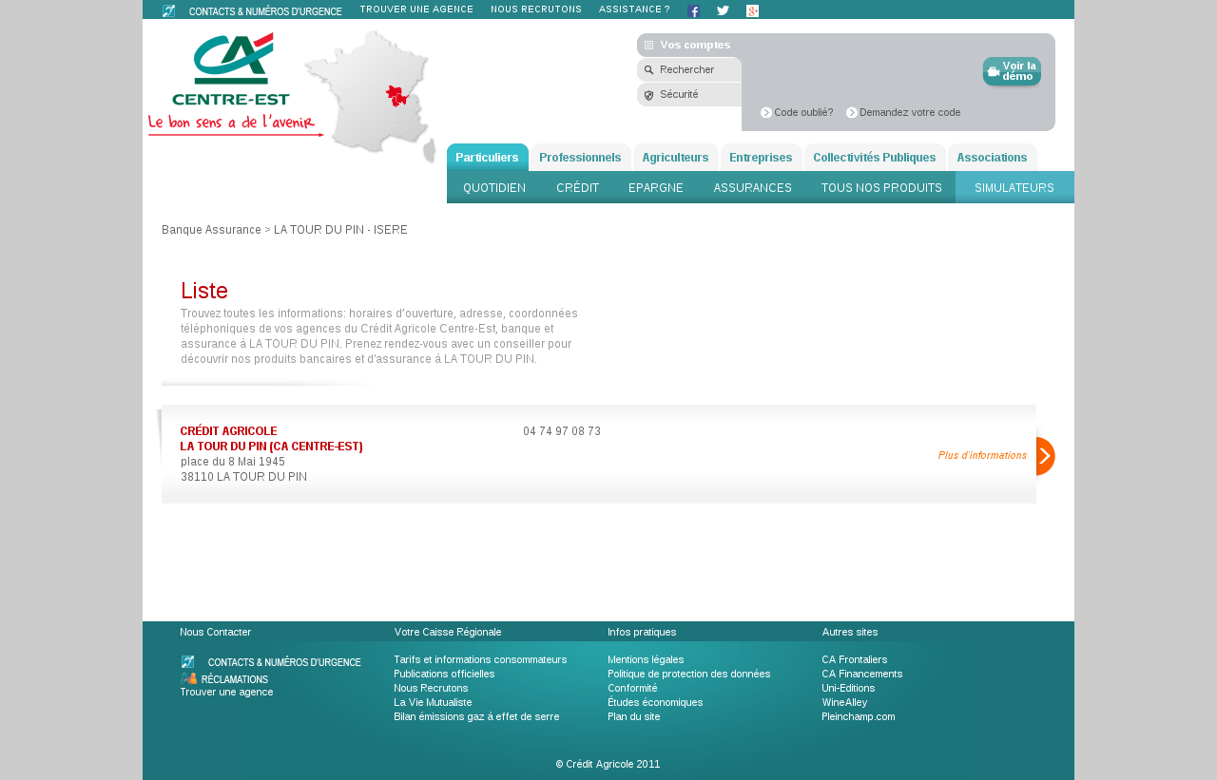Open Google Plus icon
The height and width of the screenshot is (780, 1217).
[x=752, y=11]
